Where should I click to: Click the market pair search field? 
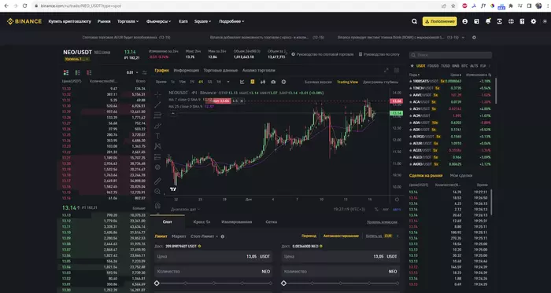tap(450, 55)
